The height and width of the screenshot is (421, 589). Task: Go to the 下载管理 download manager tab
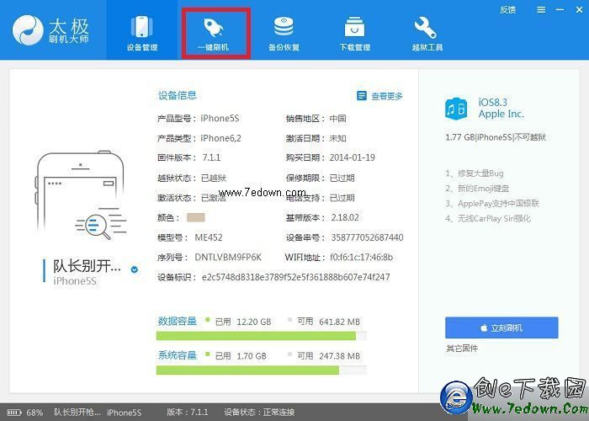354,33
